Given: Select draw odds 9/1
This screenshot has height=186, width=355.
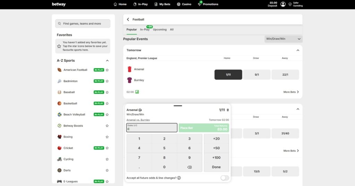Looking at the screenshot, I should [257, 75].
